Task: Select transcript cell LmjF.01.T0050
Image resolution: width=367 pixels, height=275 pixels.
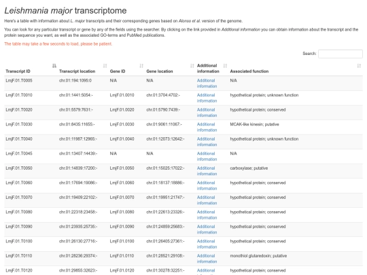Action: [x=19, y=168]
